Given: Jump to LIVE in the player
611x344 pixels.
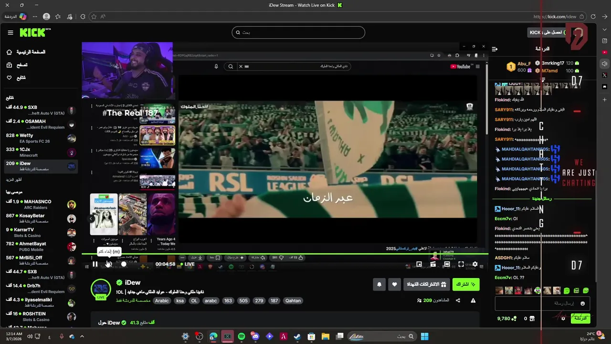Looking at the screenshot, I should click(x=187, y=264).
